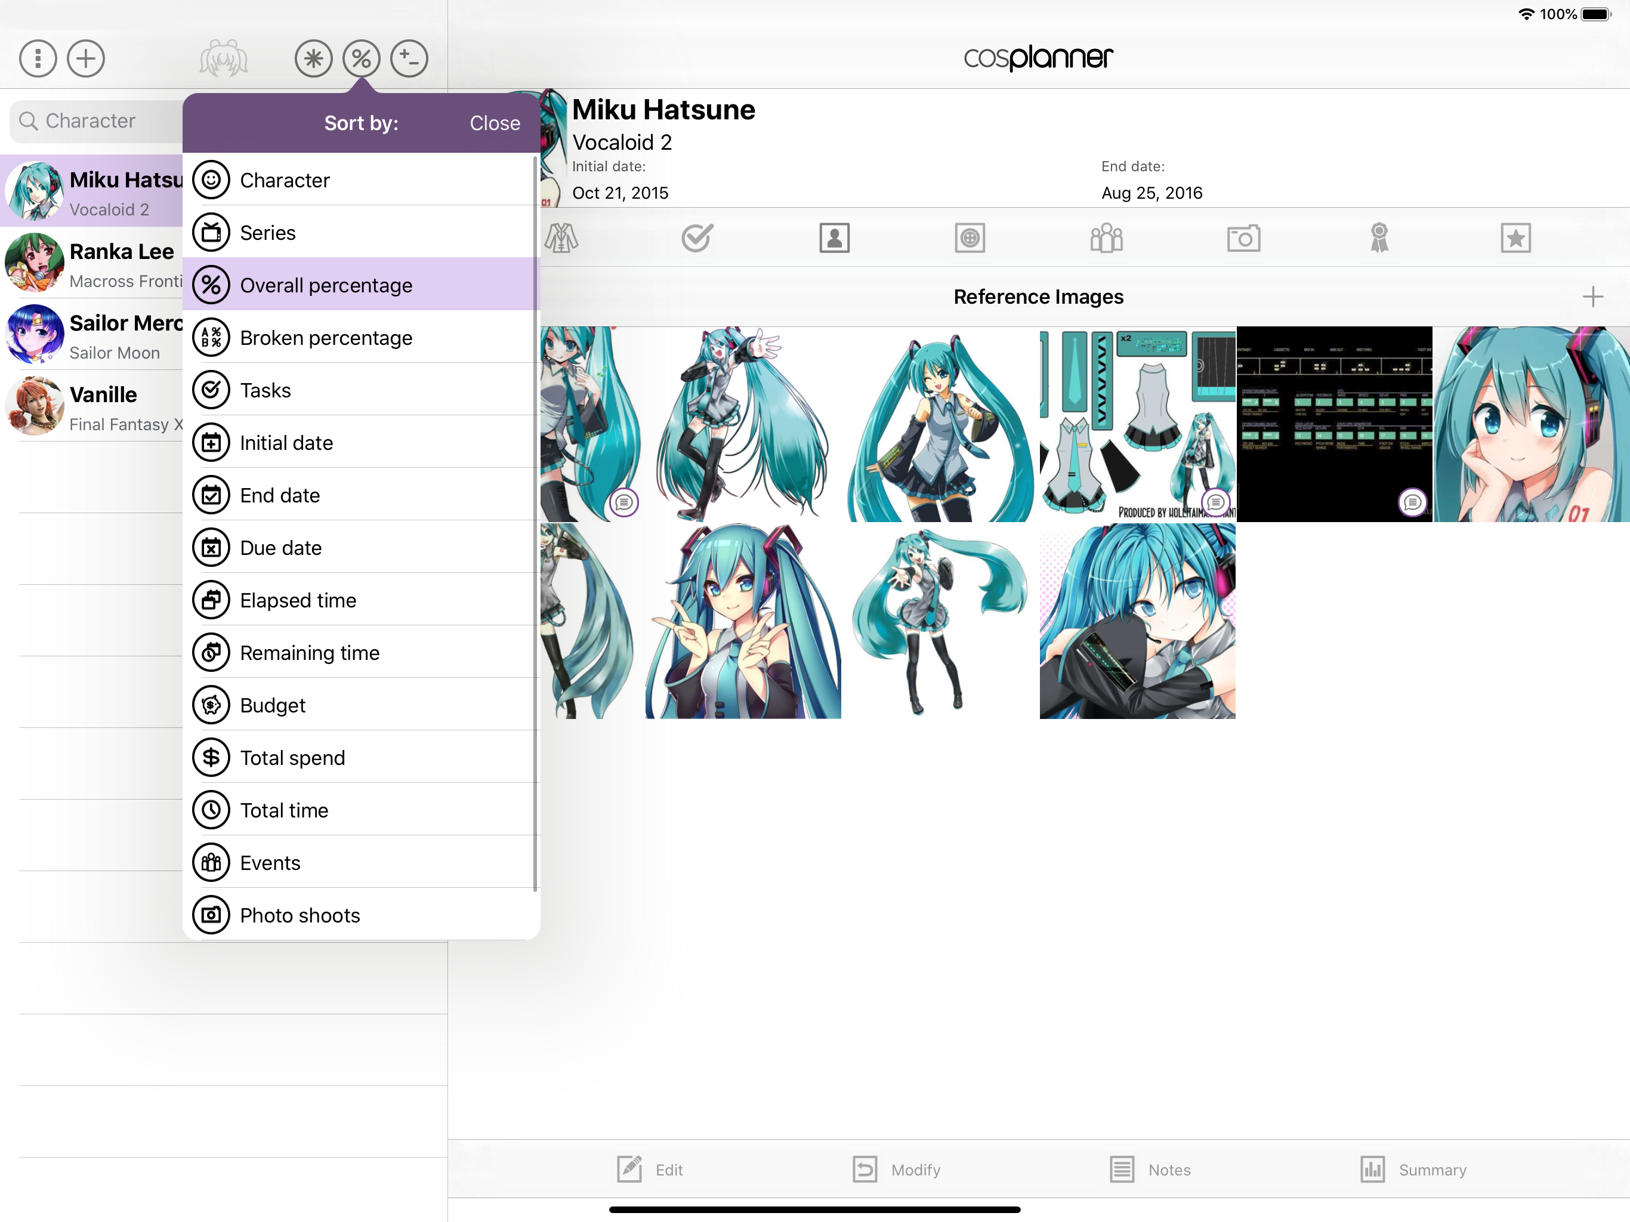Select Vanille in cosplay list

pyautogui.click(x=91, y=405)
